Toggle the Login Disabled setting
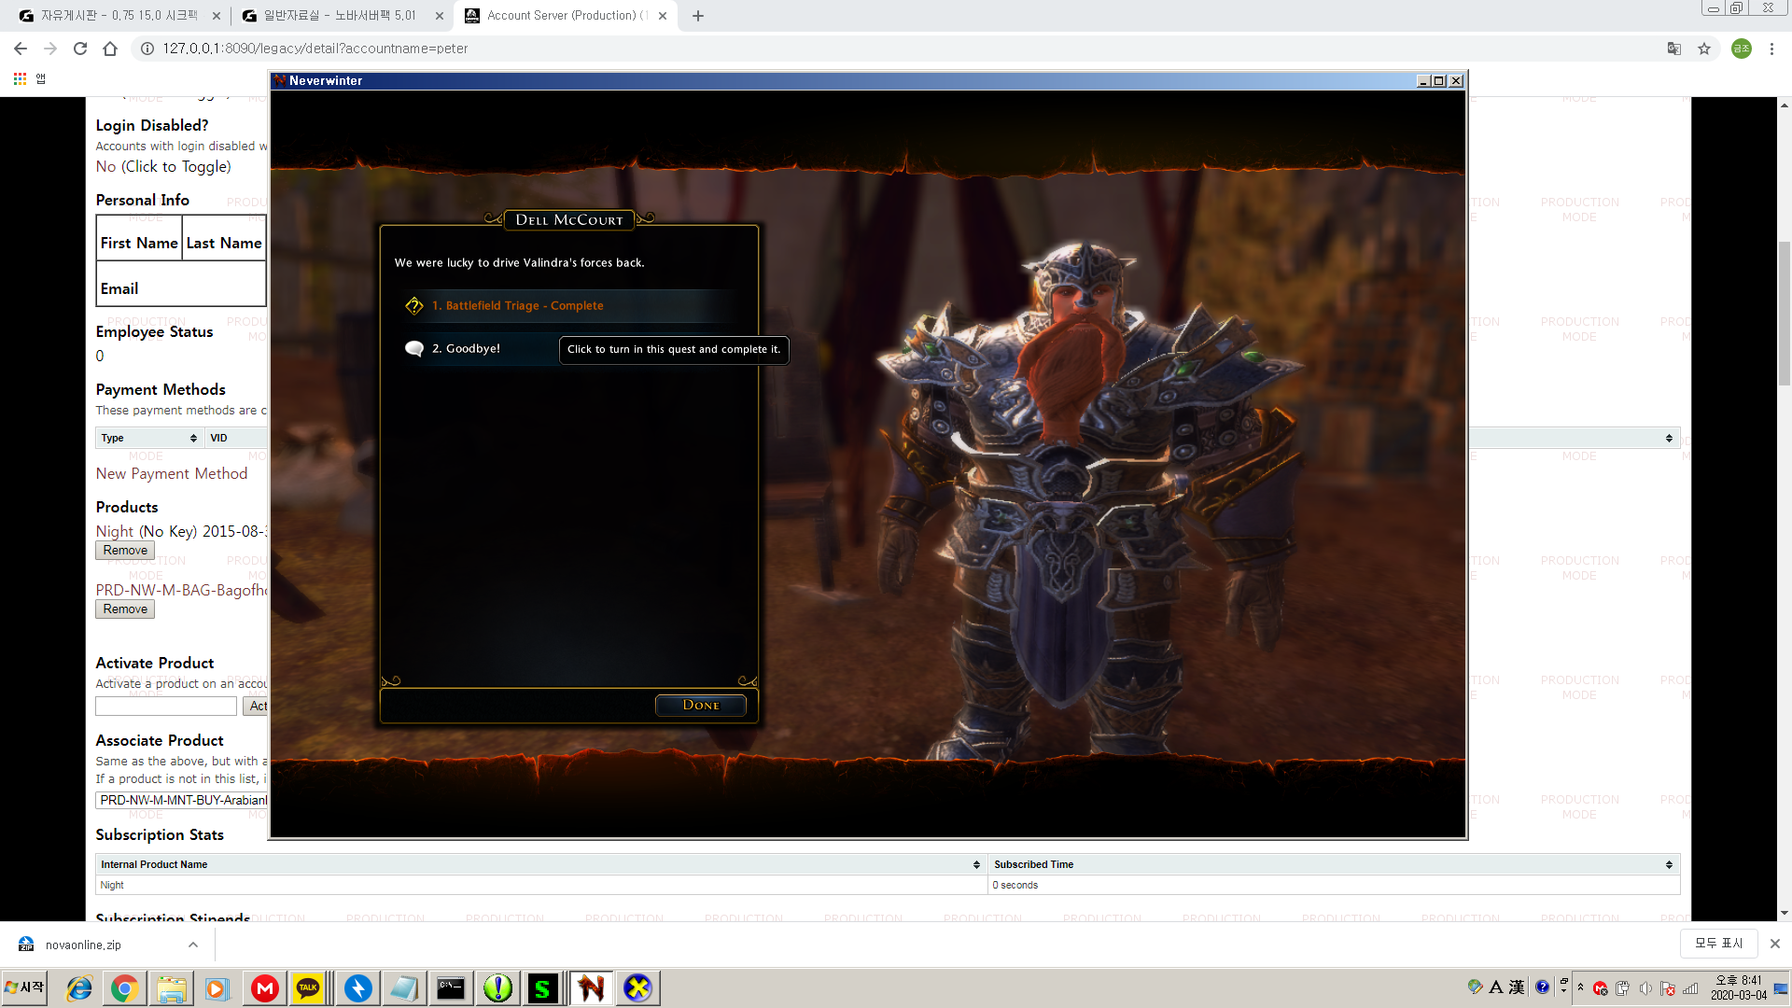This screenshot has height=1008, width=1792. pyautogui.click(x=163, y=167)
